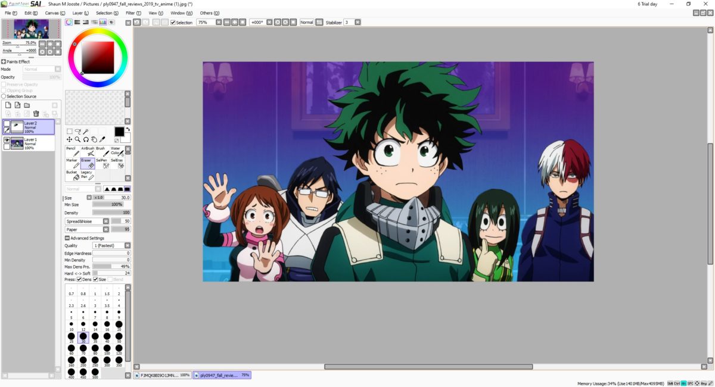
Task: Hide Layer1 using its eye icon
Action: click(7, 140)
